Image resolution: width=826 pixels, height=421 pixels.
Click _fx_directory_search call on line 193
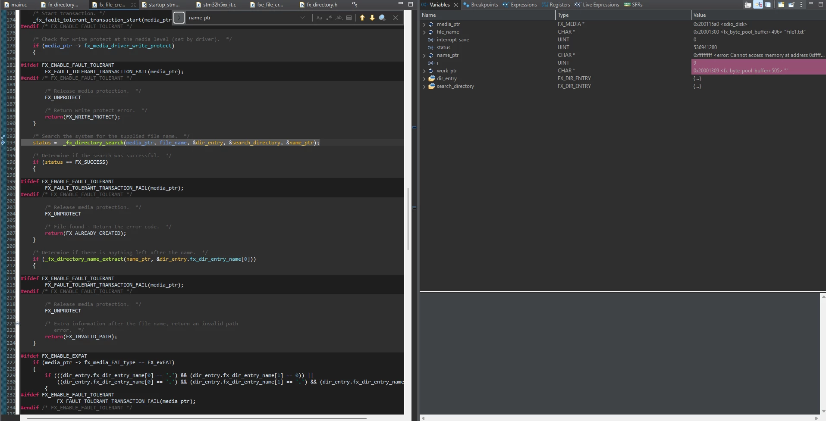pyautogui.click(x=93, y=143)
